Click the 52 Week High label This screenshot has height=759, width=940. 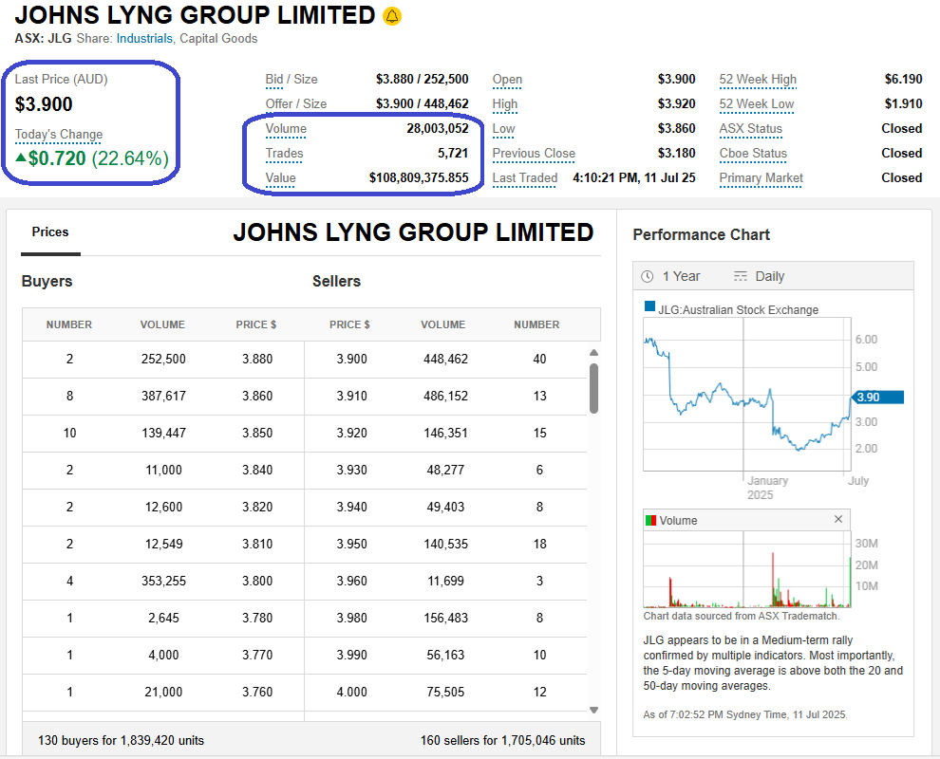tap(758, 80)
